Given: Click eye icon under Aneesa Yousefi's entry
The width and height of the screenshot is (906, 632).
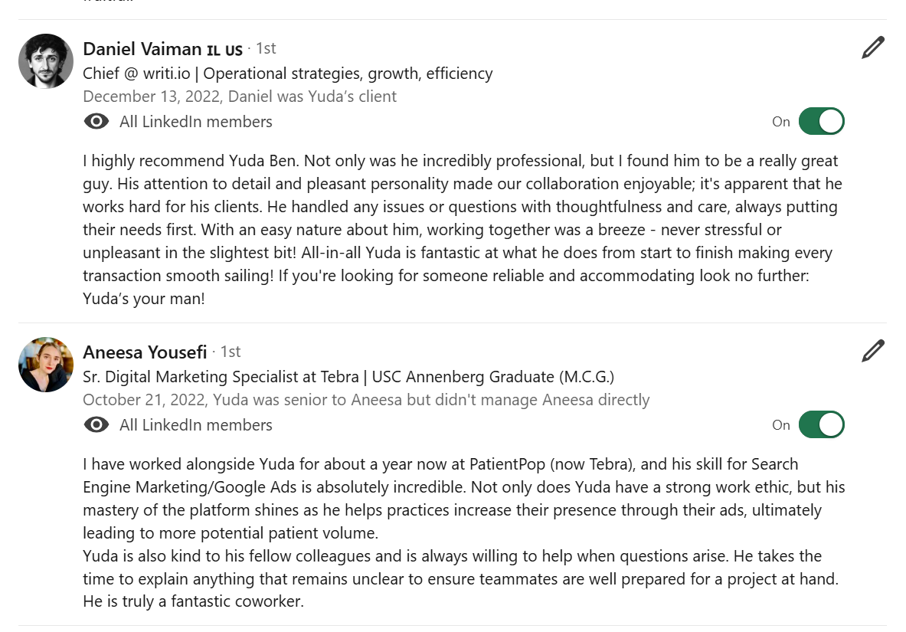Looking at the screenshot, I should coord(96,425).
